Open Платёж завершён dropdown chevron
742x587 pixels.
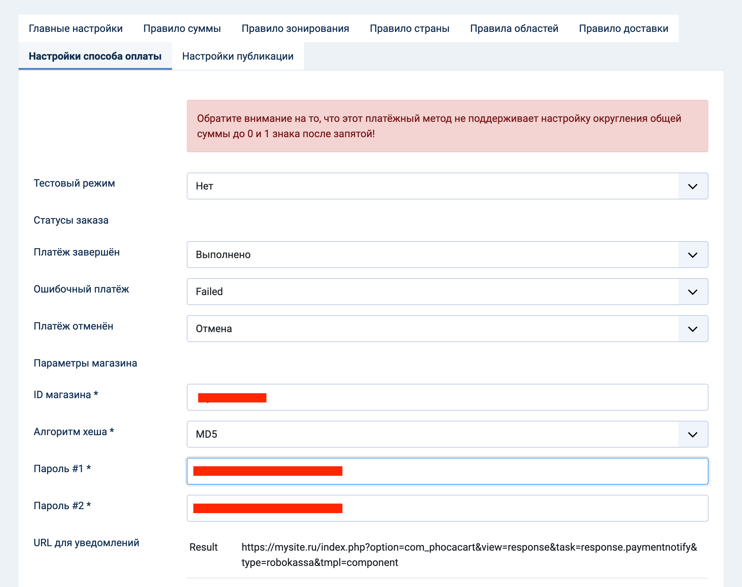click(693, 255)
